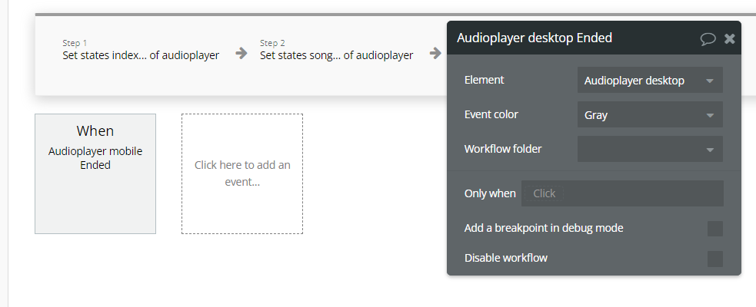This screenshot has height=307, width=756.
Task: Click the 'Disable workflow' text label
Action: [506, 258]
